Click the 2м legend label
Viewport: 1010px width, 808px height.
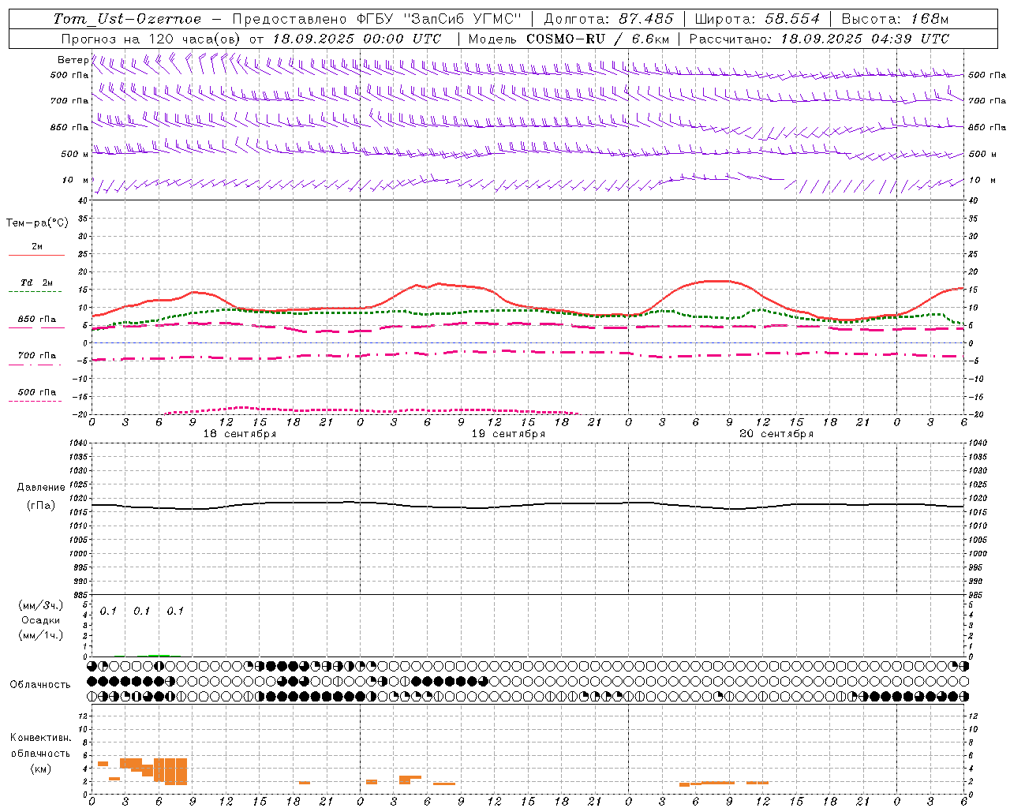pyautogui.click(x=37, y=247)
